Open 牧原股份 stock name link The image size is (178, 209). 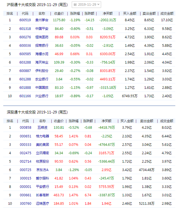42,161
